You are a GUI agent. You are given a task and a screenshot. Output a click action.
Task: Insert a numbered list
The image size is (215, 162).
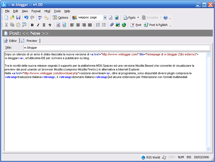98,25
